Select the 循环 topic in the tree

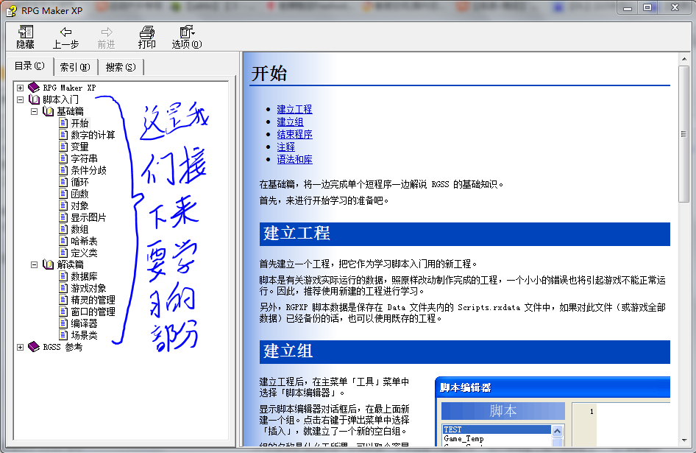pos(80,182)
